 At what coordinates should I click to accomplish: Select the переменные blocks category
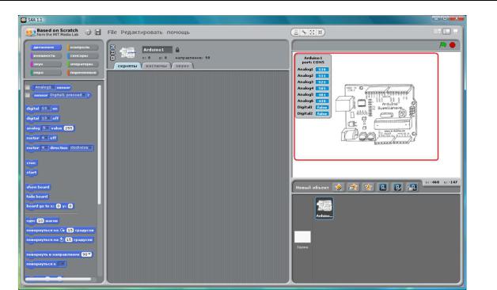click(83, 73)
